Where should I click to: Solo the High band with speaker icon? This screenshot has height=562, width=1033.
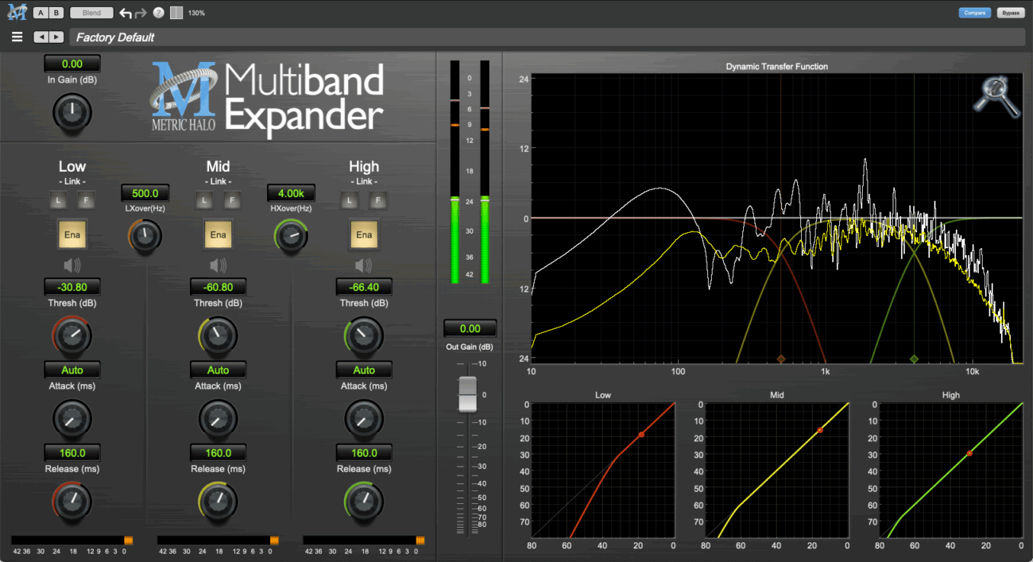coord(364,265)
